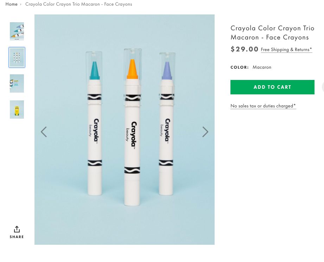The image size is (324, 262).
Task: Advance to the next product image
Action: tap(205, 132)
